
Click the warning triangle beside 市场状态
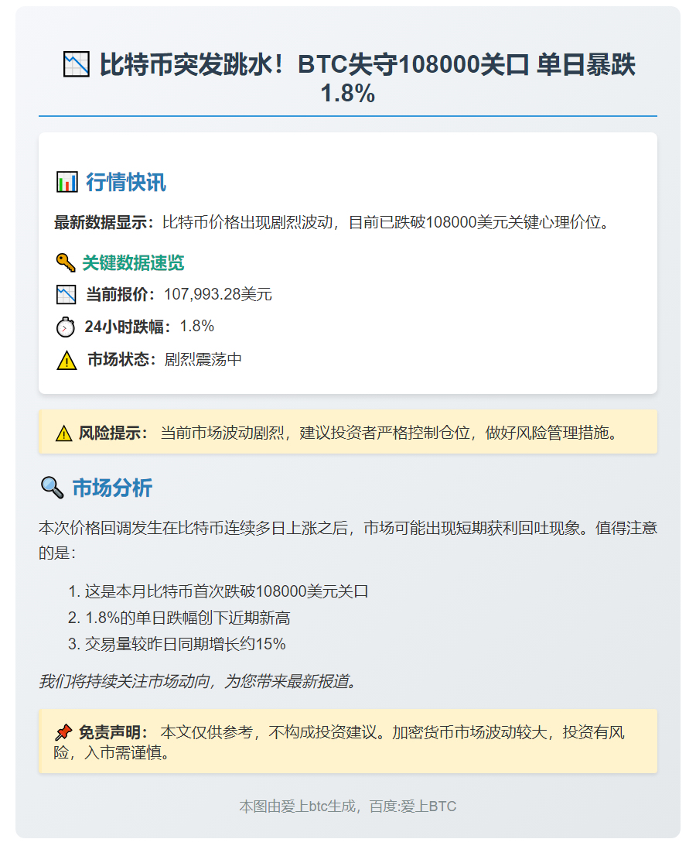(x=67, y=360)
